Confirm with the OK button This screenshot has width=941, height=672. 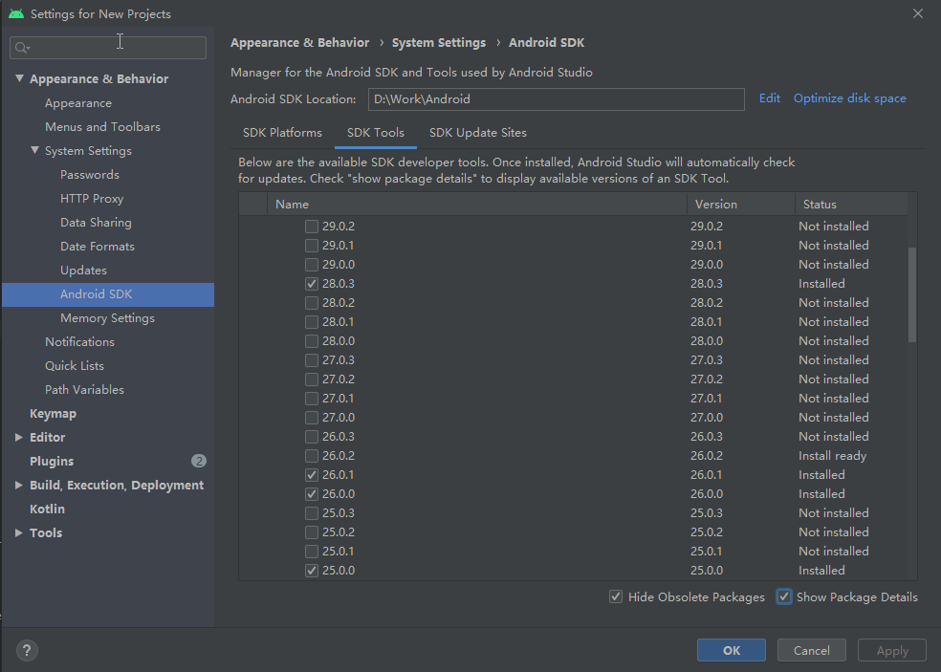[732, 650]
